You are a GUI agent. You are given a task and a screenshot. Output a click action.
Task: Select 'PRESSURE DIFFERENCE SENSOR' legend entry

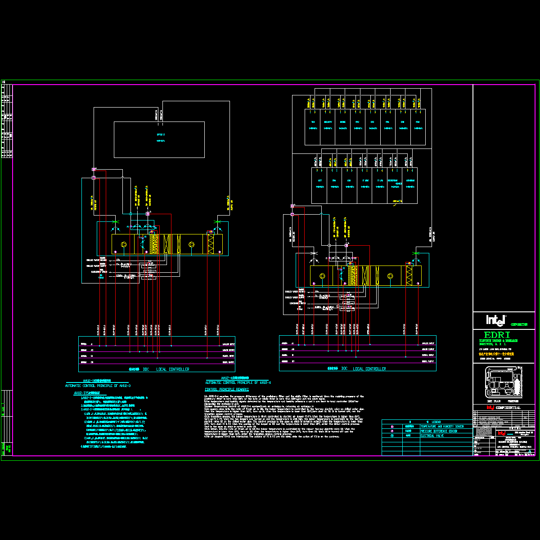439,431
